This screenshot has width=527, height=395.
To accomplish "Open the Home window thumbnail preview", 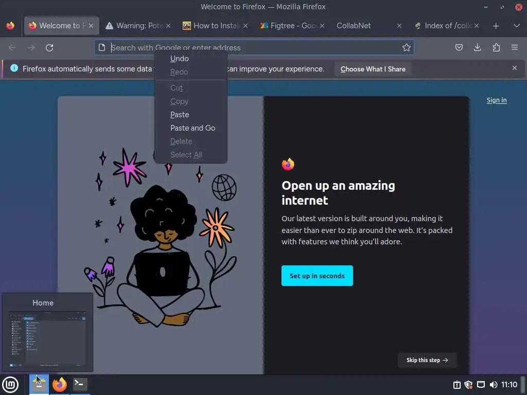I will pos(47,338).
